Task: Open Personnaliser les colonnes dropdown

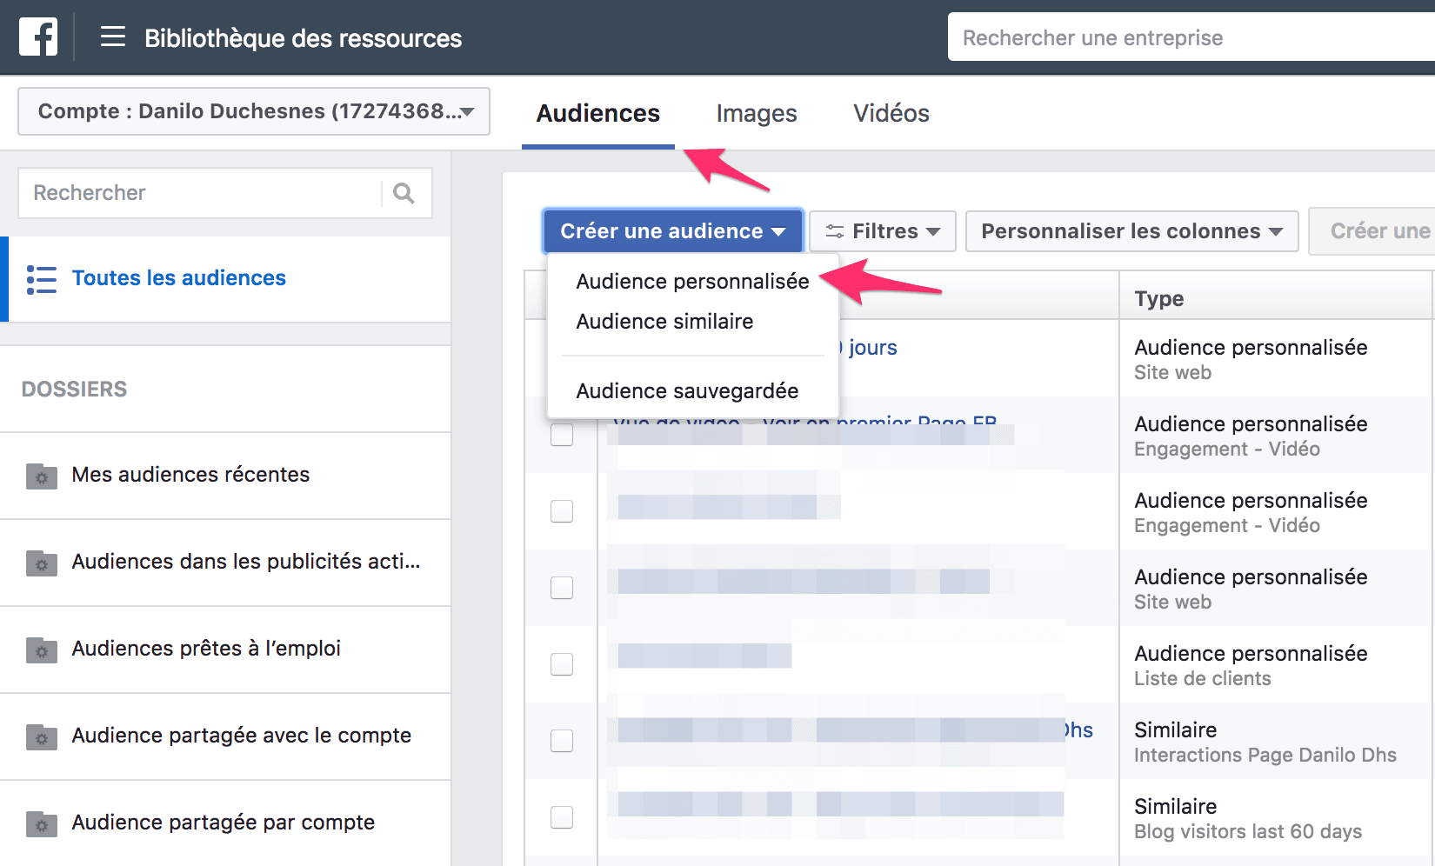Action: pos(1131,231)
